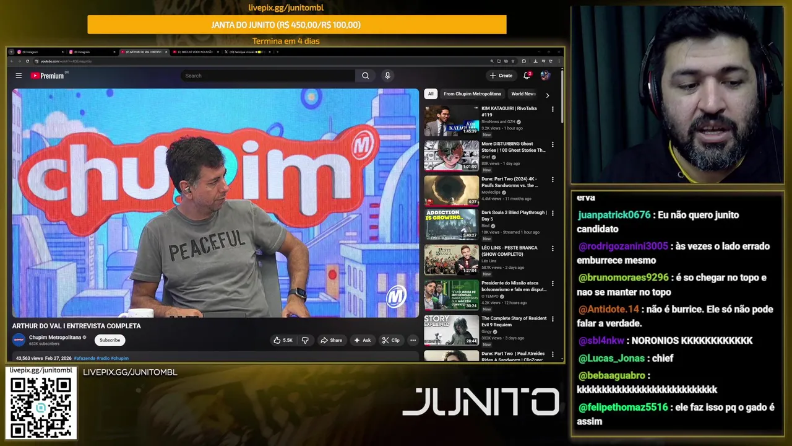
Task: Open more actions ellipsis under video
Action: 413,340
